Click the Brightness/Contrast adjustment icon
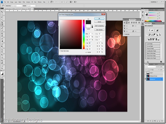This screenshot has width=166, height=124. tap(149, 30)
